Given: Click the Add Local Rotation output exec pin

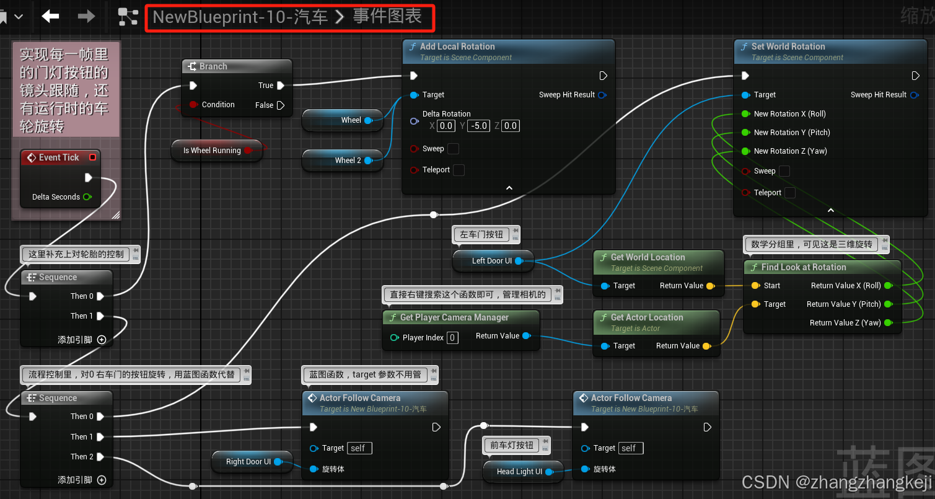Looking at the screenshot, I should (x=604, y=76).
